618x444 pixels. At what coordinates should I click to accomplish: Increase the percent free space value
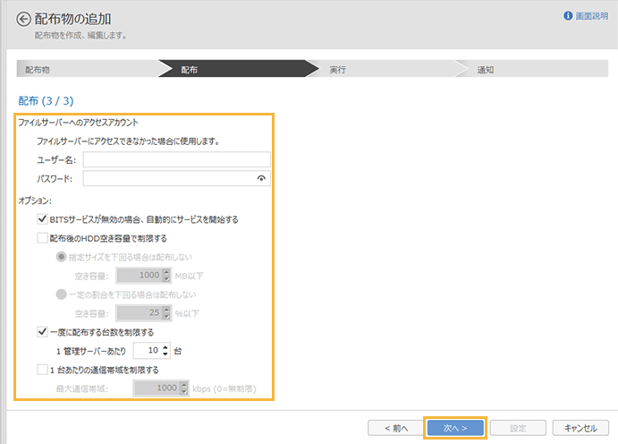click(x=166, y=310)
